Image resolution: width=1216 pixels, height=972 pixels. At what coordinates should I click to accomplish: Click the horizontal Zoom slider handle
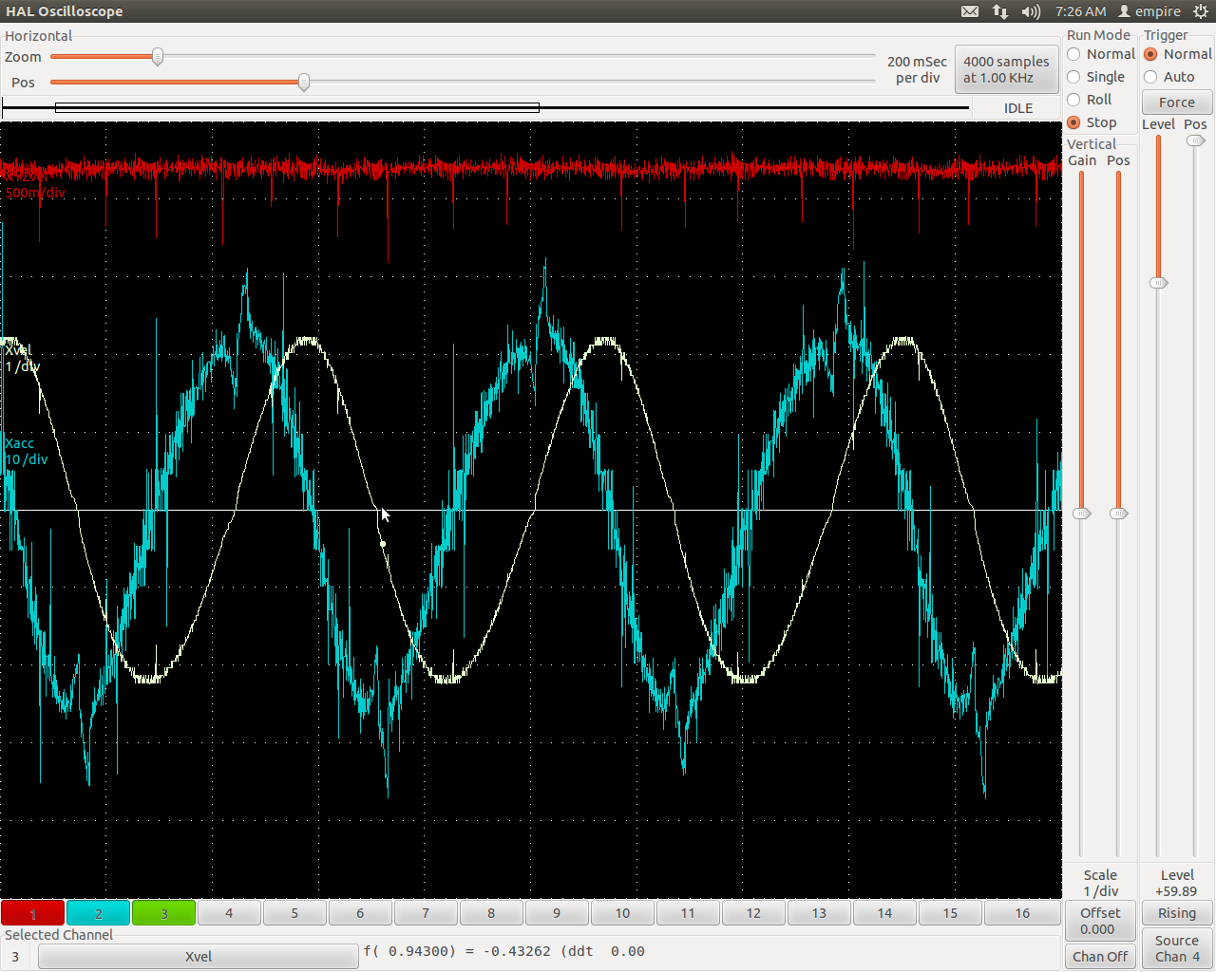(x=158, y=57)
